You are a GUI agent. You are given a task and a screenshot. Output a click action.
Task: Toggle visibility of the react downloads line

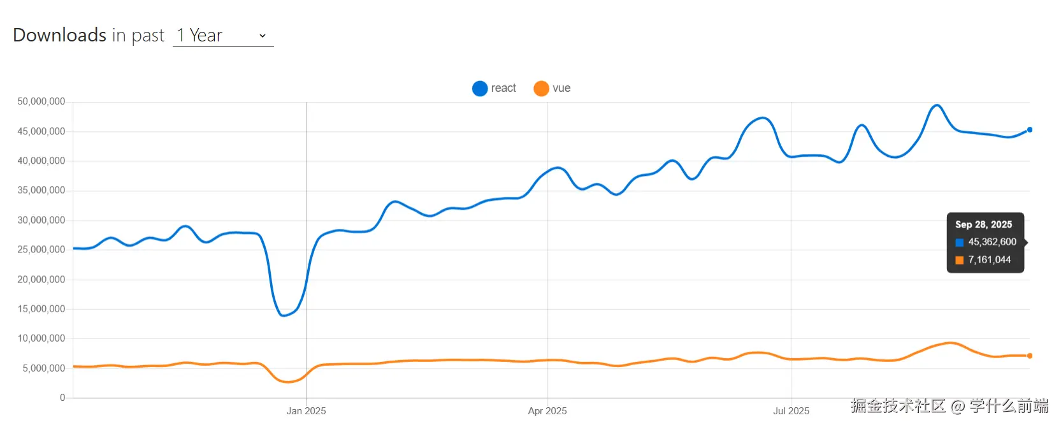tap(494, 88)
